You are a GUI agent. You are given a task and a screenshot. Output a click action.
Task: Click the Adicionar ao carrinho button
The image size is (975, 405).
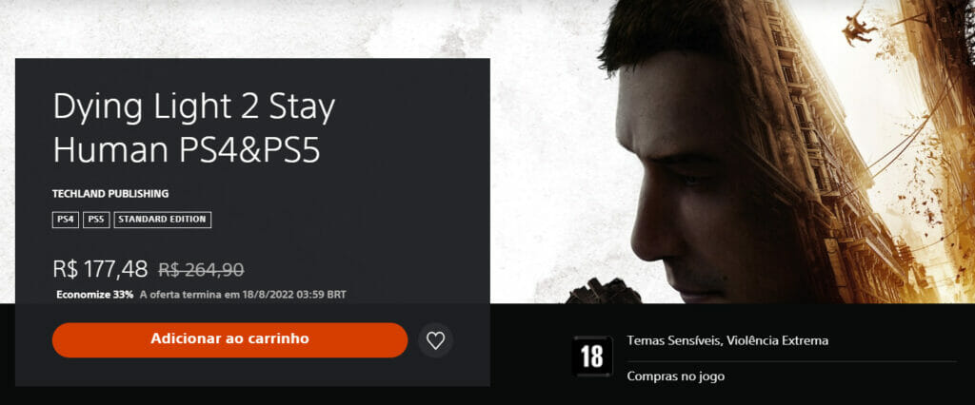pyautogui.click(x=229, y=339)
